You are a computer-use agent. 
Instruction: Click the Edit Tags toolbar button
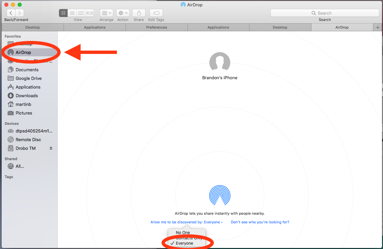pos(156,13)
